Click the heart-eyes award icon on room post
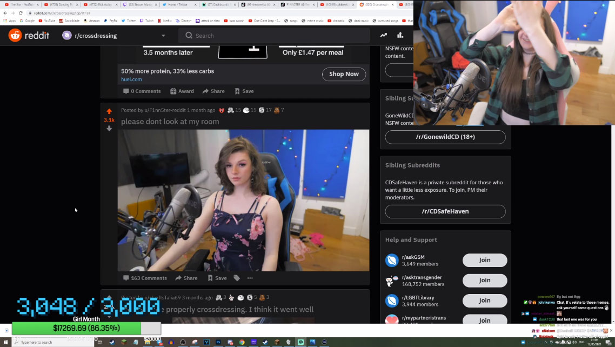The image size is (615, 347). pos(222,110)
